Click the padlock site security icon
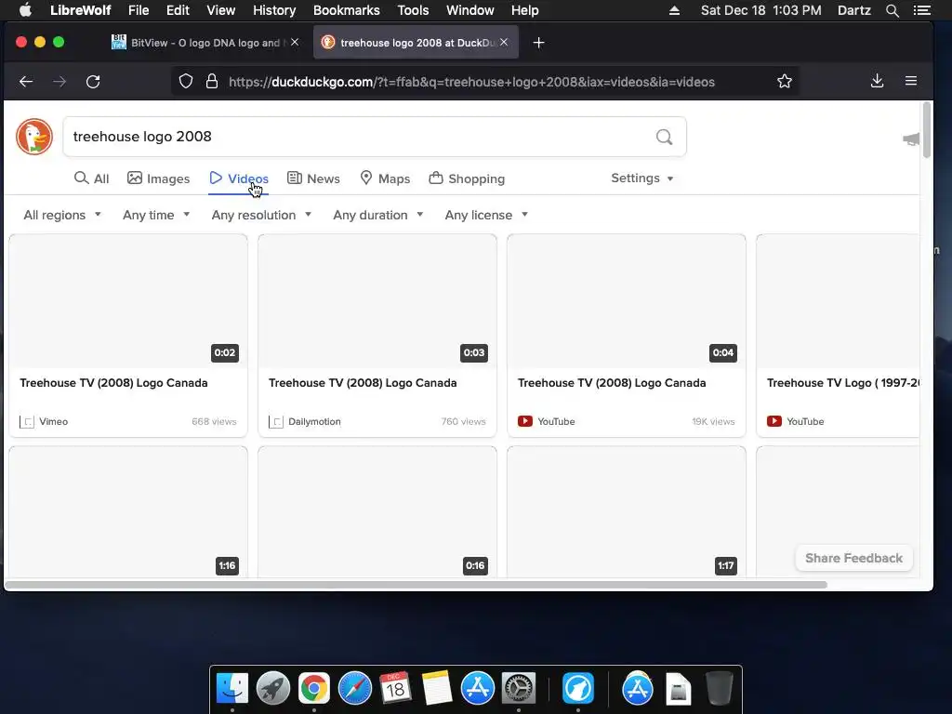Viewport: 952px width, 714px height. [x=211, y=82]
